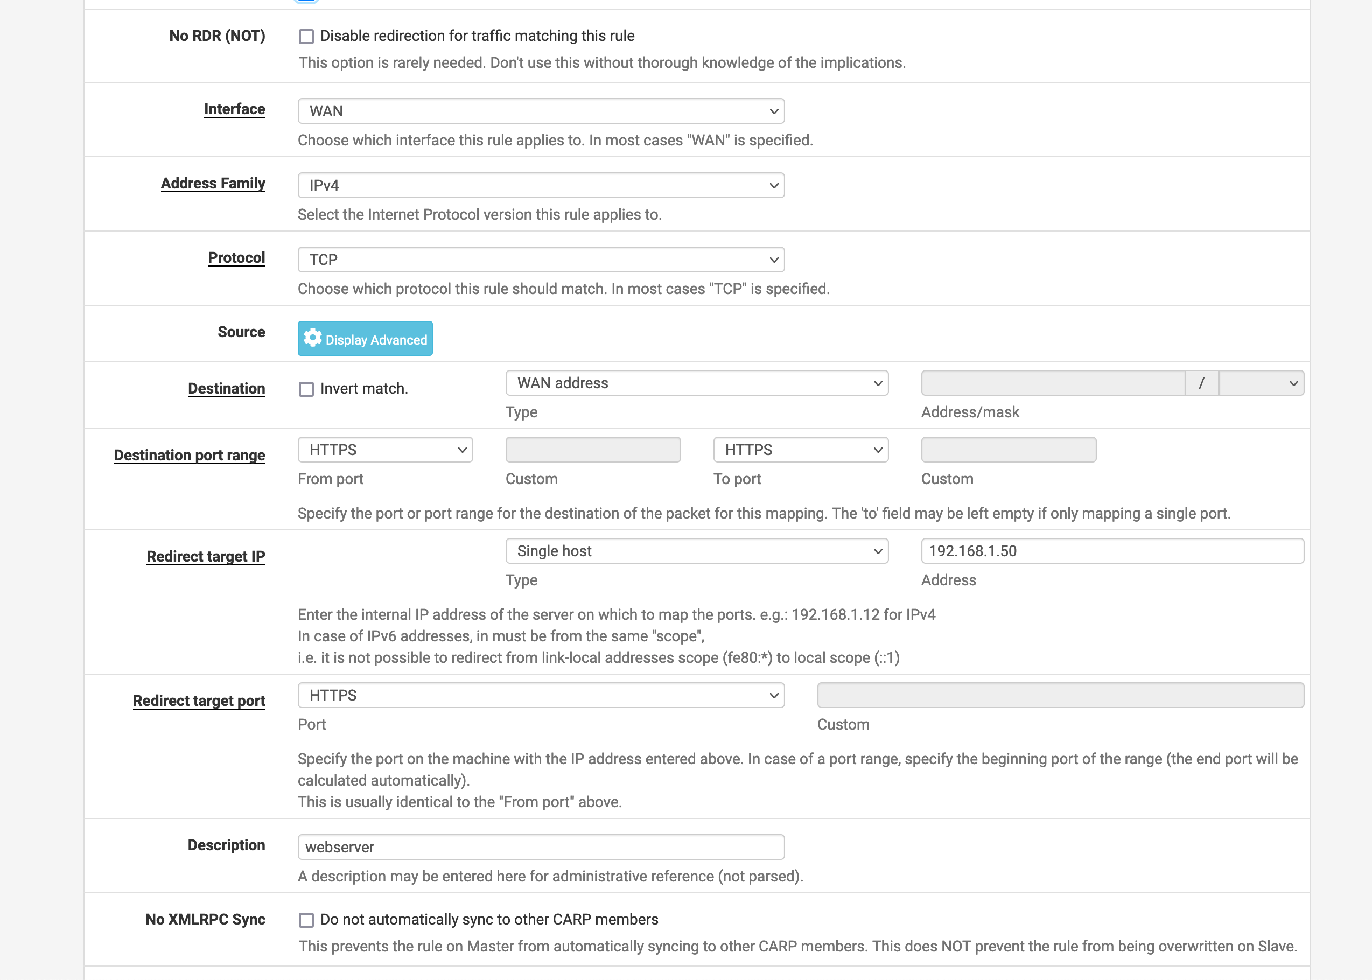Open the From port HTTPS dropdown
Viewport: 1372px width, 980px height.
tap(386, 450)
